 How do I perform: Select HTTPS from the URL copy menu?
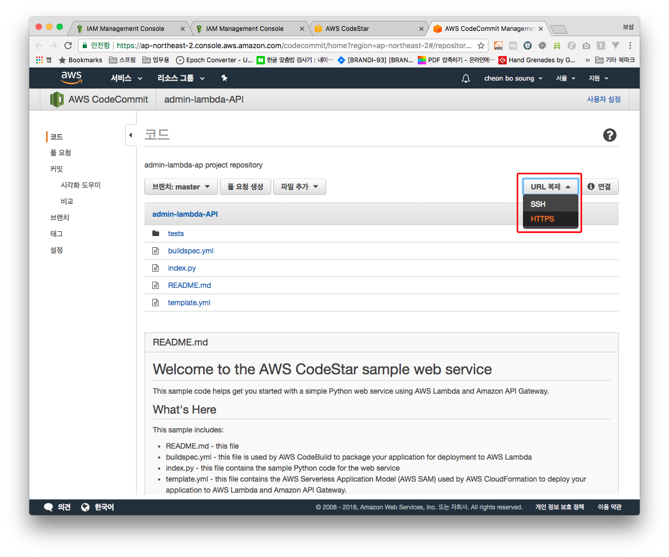coord(542,219)
